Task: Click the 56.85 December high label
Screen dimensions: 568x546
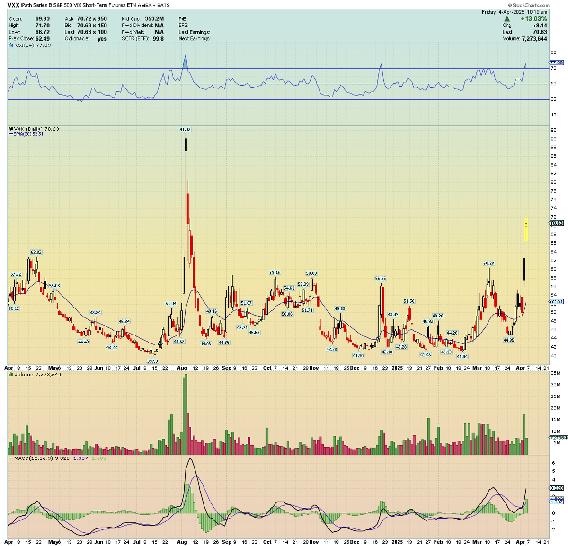Action: (381, 278)
